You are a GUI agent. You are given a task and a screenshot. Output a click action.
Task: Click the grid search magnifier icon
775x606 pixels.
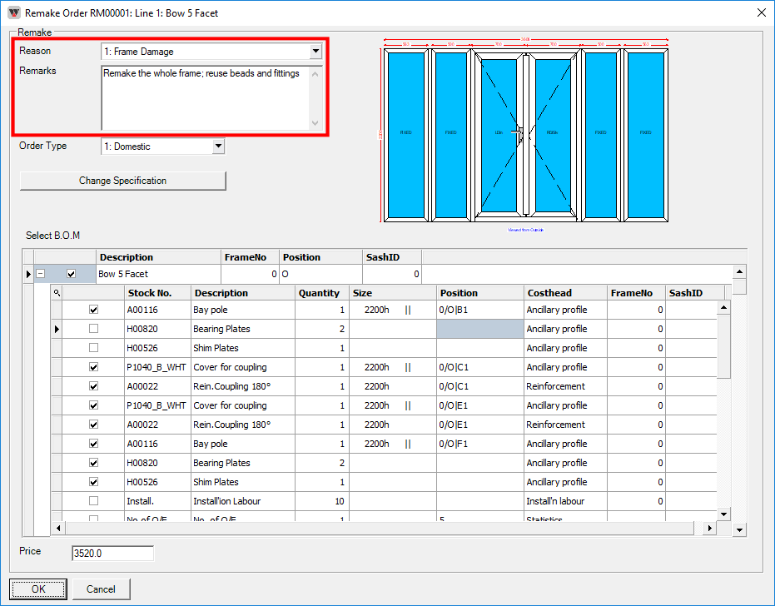click(x=57, y=293)
